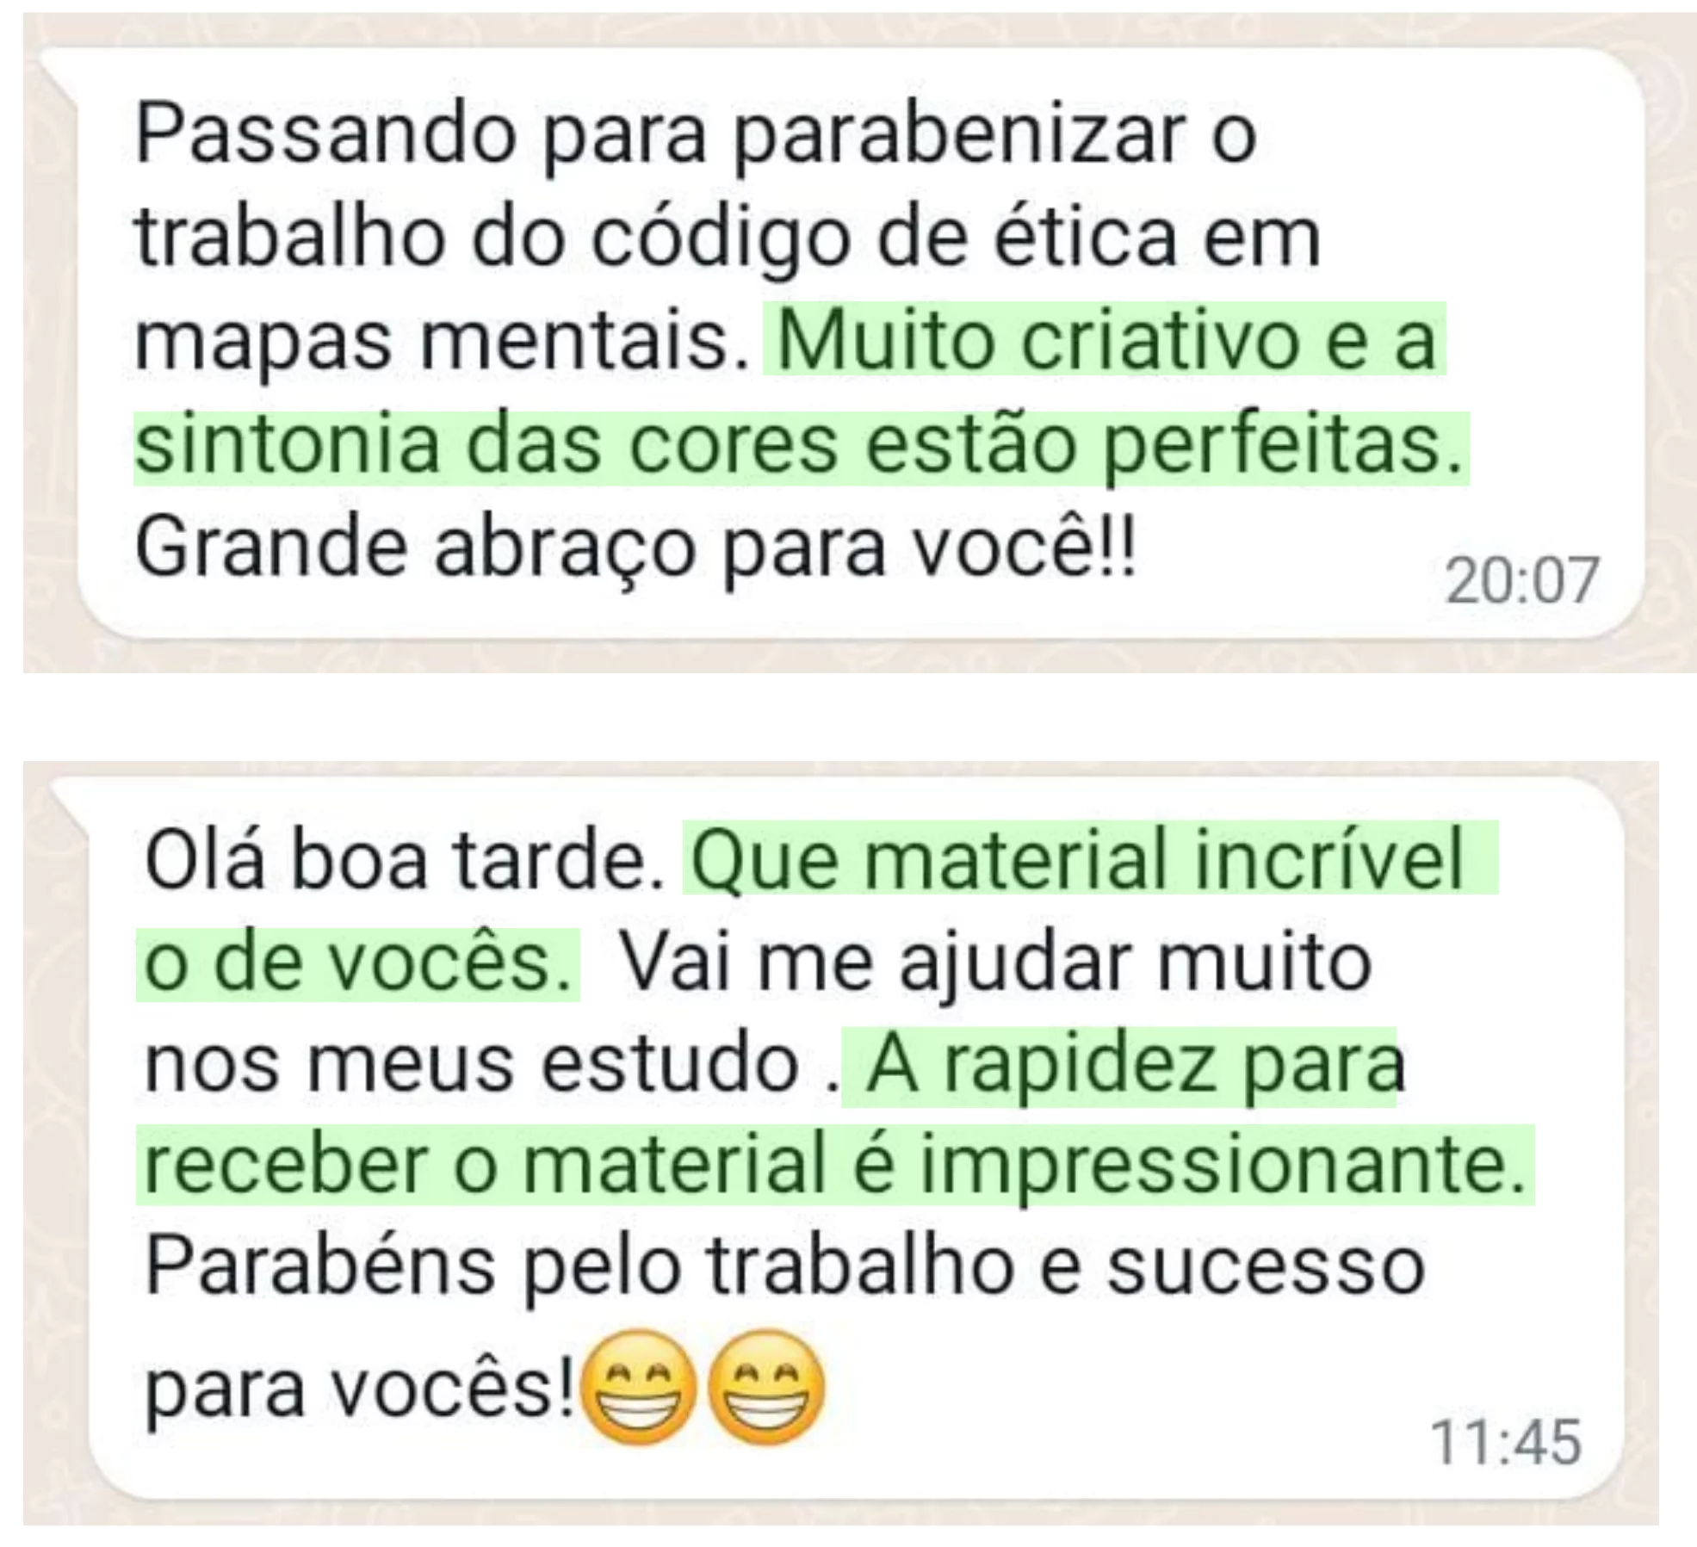1697x1547 pixels.
Task: Click 'Vai me ajudar muito' text
Action: [995, 964]
